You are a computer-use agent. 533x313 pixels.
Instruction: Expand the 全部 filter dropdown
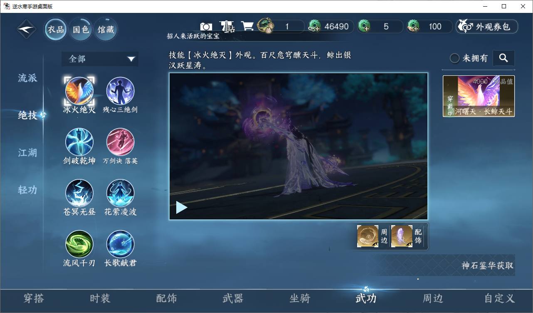click(100, 59)
